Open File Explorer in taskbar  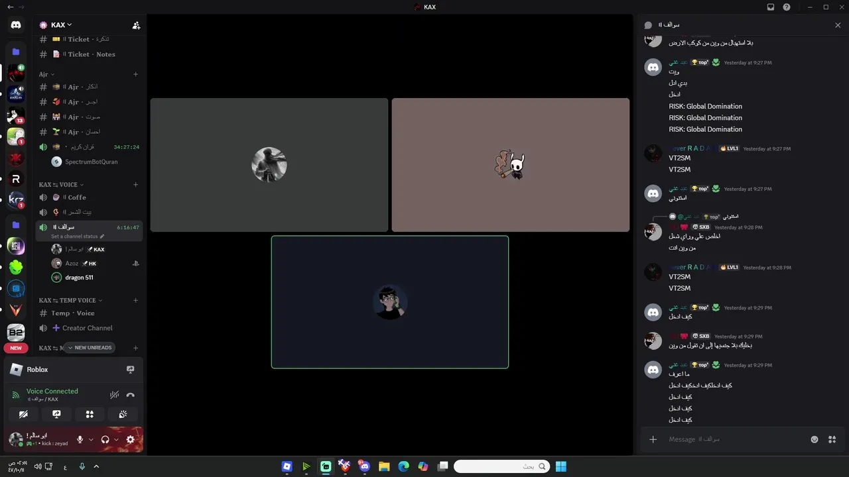pos(384,466)
